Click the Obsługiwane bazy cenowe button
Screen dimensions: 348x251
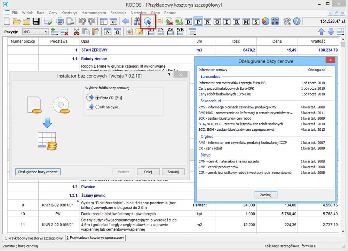tap(38, 172)
